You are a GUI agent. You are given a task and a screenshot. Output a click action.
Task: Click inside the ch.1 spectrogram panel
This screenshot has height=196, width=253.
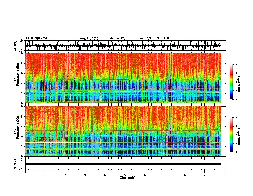point(123,78)
